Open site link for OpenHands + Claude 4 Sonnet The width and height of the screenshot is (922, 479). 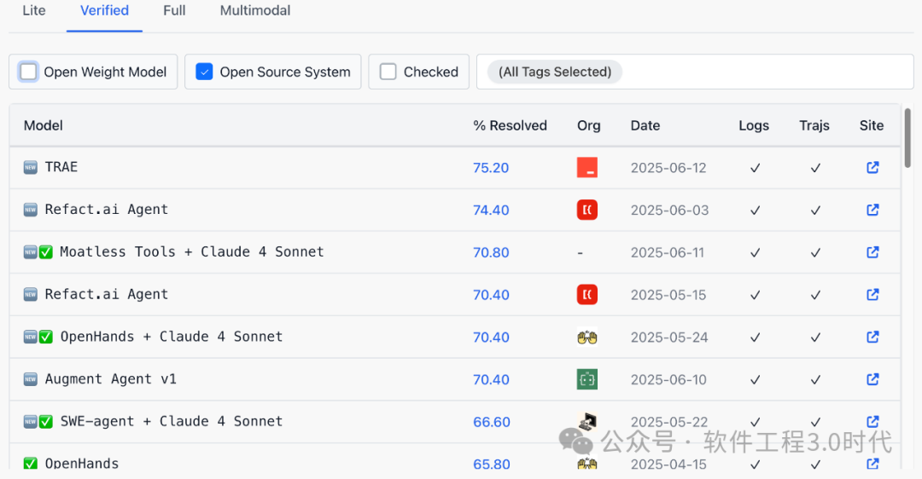[x=872, y=337]
